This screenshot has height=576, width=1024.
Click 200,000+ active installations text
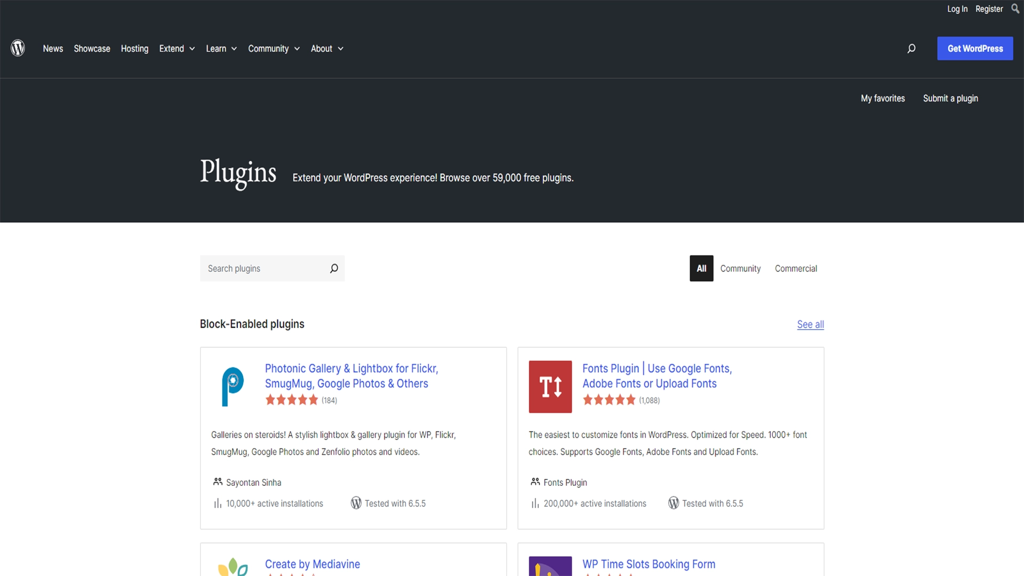pyautogui.click(x=595, y=503)
